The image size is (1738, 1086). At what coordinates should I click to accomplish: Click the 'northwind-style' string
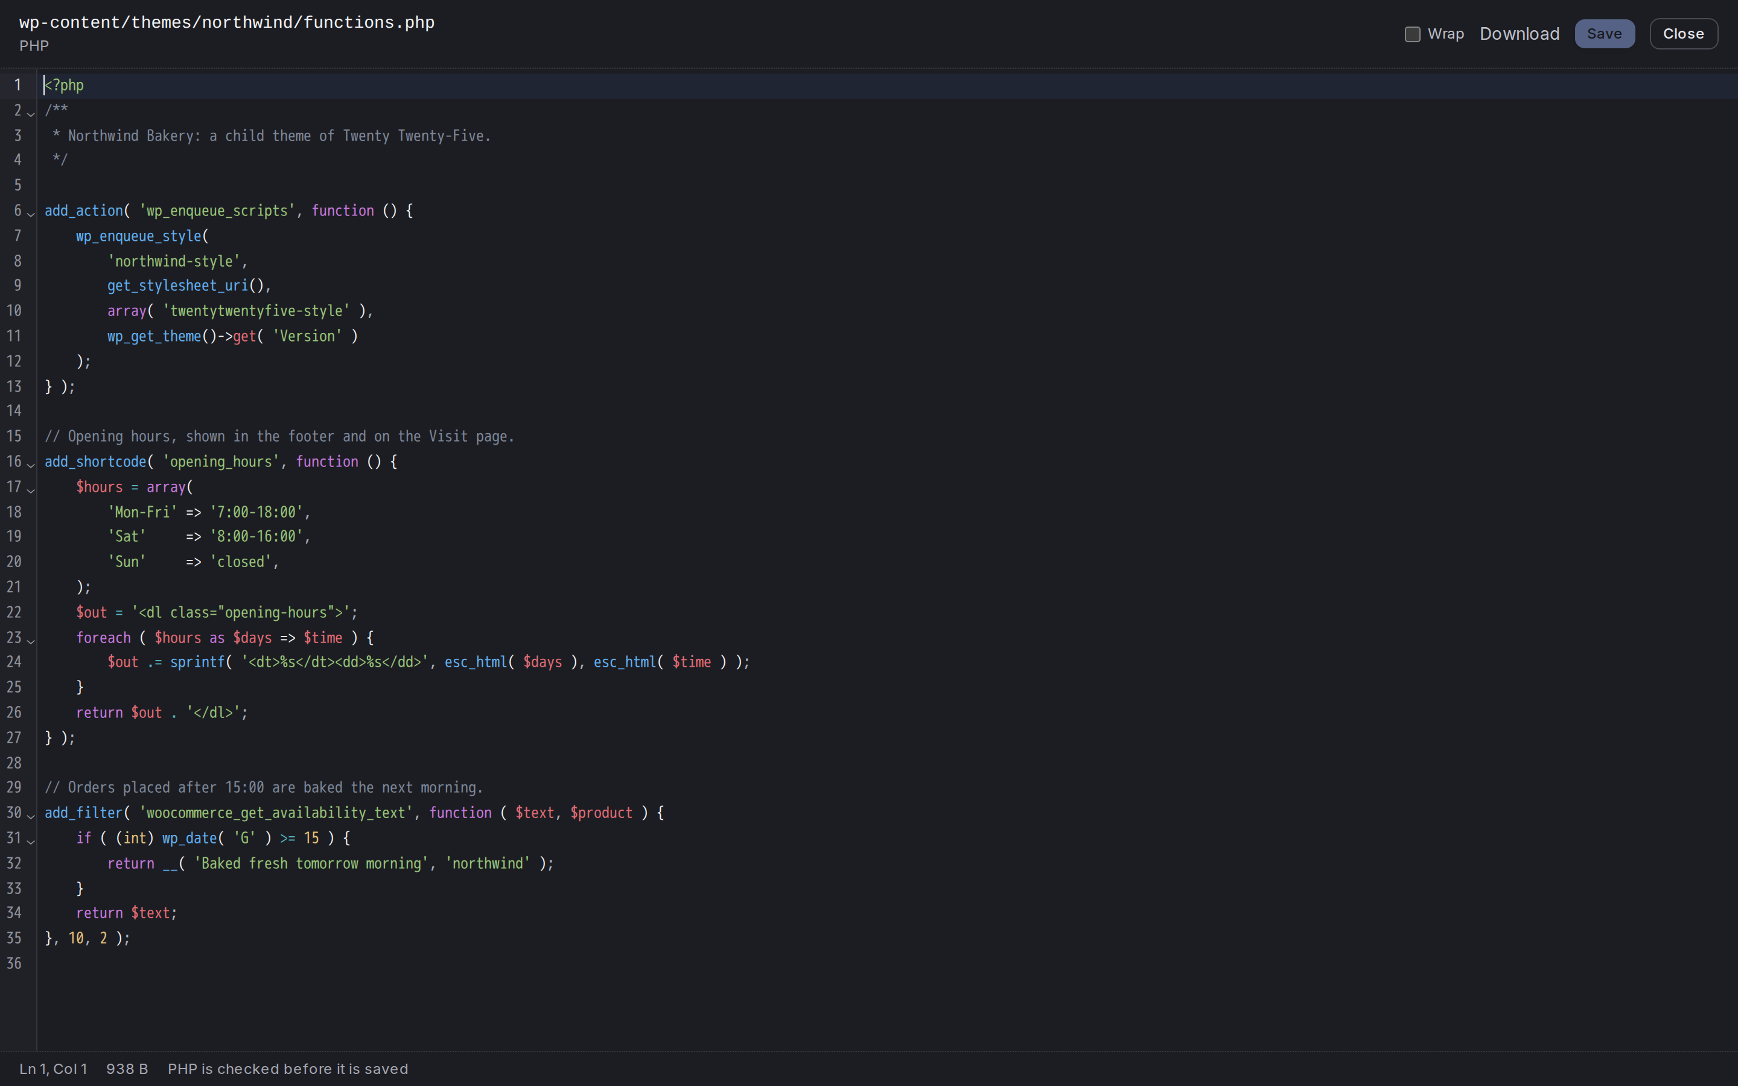pyautogui.click(x=174, y=261)
